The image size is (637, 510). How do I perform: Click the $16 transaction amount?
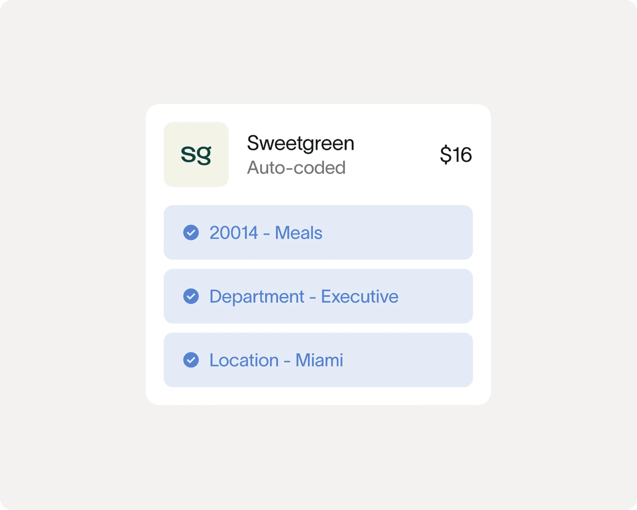tap(456, 154)
